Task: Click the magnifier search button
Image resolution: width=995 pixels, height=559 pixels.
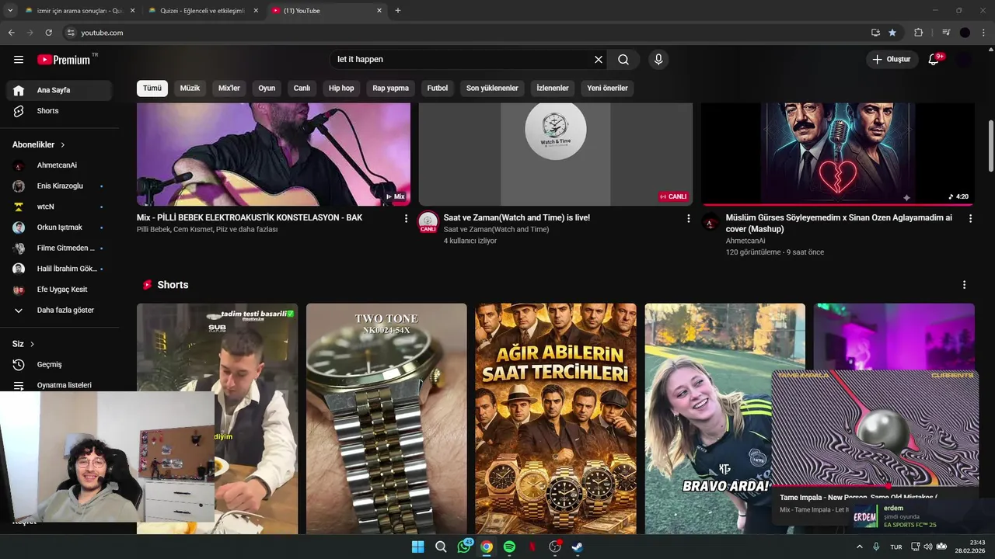Action: pyautogui.click(x=623, y=60)
